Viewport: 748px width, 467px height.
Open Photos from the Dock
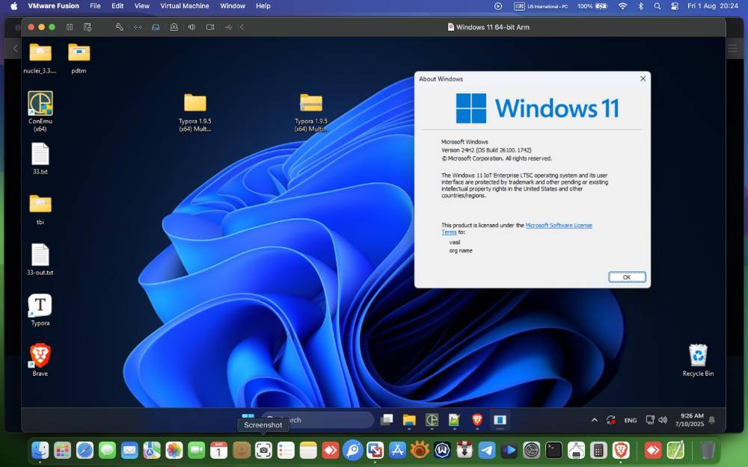[x=174, y=450]
